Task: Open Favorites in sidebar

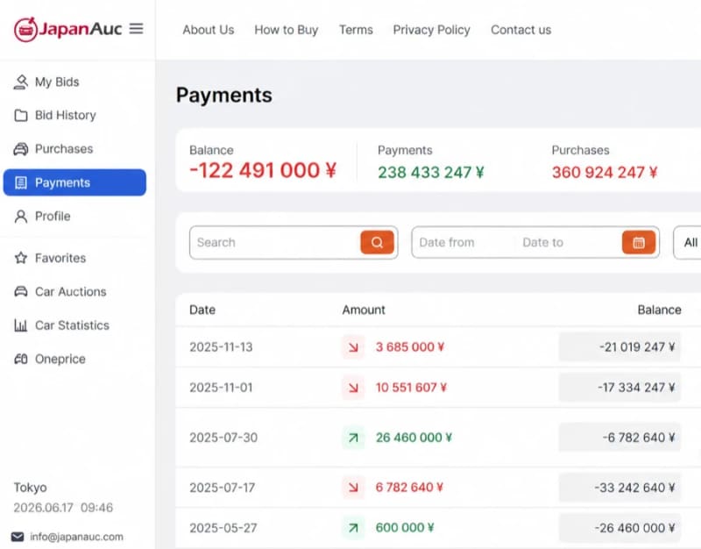Action: pyautogui.click(x=74, y=258)
